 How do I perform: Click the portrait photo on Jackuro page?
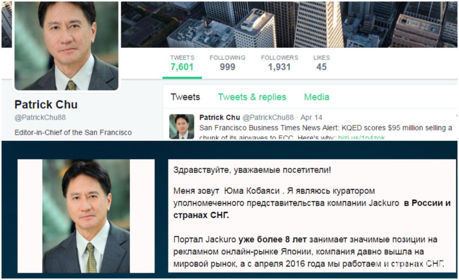coord(86,216)
